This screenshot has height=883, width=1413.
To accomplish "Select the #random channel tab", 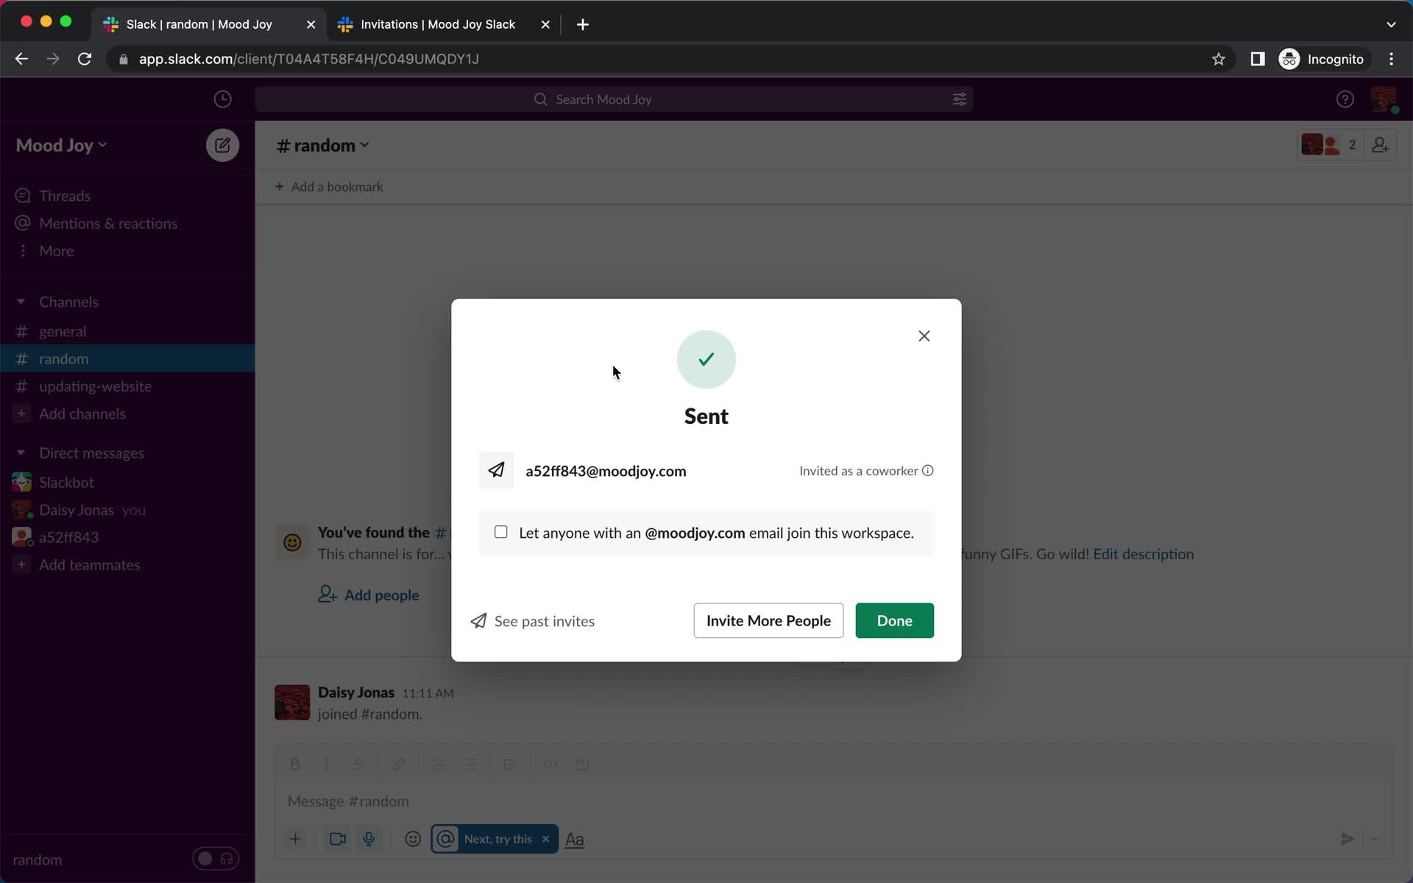I will (63, 358).
